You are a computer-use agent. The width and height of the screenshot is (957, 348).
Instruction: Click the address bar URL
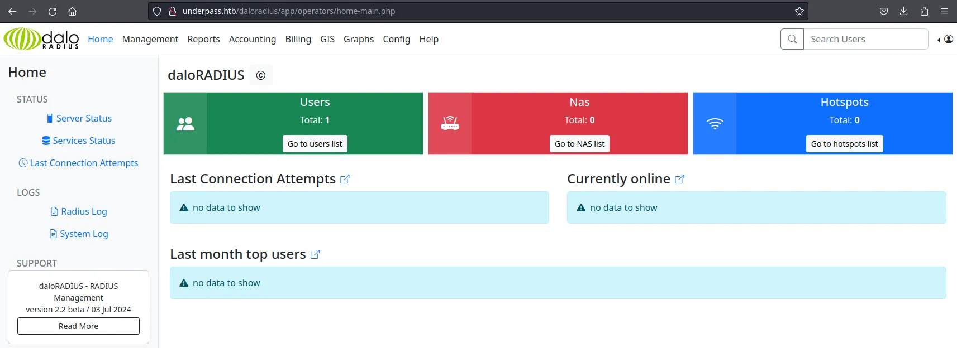click(x=289, y=11)
